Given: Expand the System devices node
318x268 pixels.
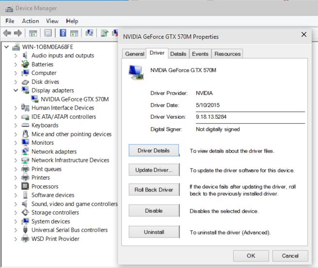Looking at the screenshot, I should [x=16, y=221].
